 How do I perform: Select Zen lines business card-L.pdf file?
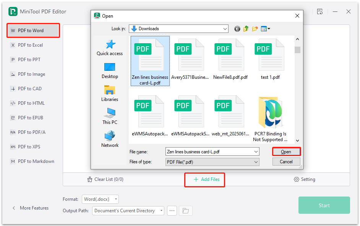coord(150,61)
